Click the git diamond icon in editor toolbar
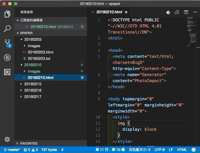The image size is (200, 153). click(168, 12)
